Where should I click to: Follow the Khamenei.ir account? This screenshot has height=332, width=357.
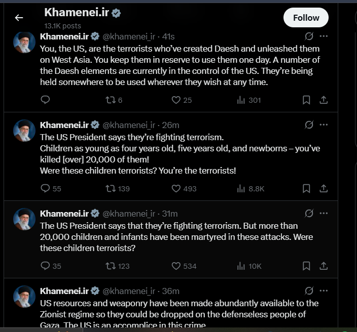click(306, 18)
